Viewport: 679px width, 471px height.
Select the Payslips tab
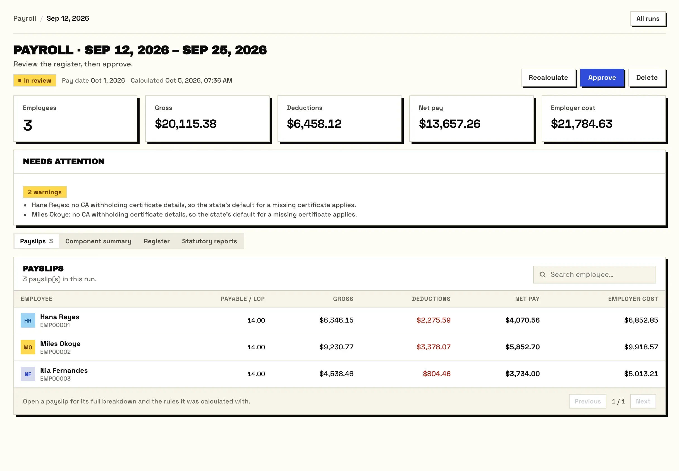pos(37,241)
